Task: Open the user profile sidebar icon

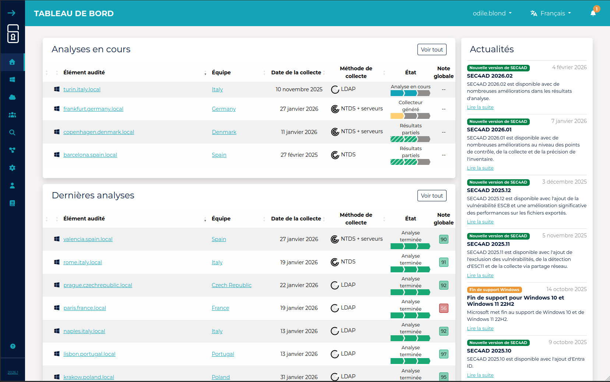Action: tap(13, 185)
